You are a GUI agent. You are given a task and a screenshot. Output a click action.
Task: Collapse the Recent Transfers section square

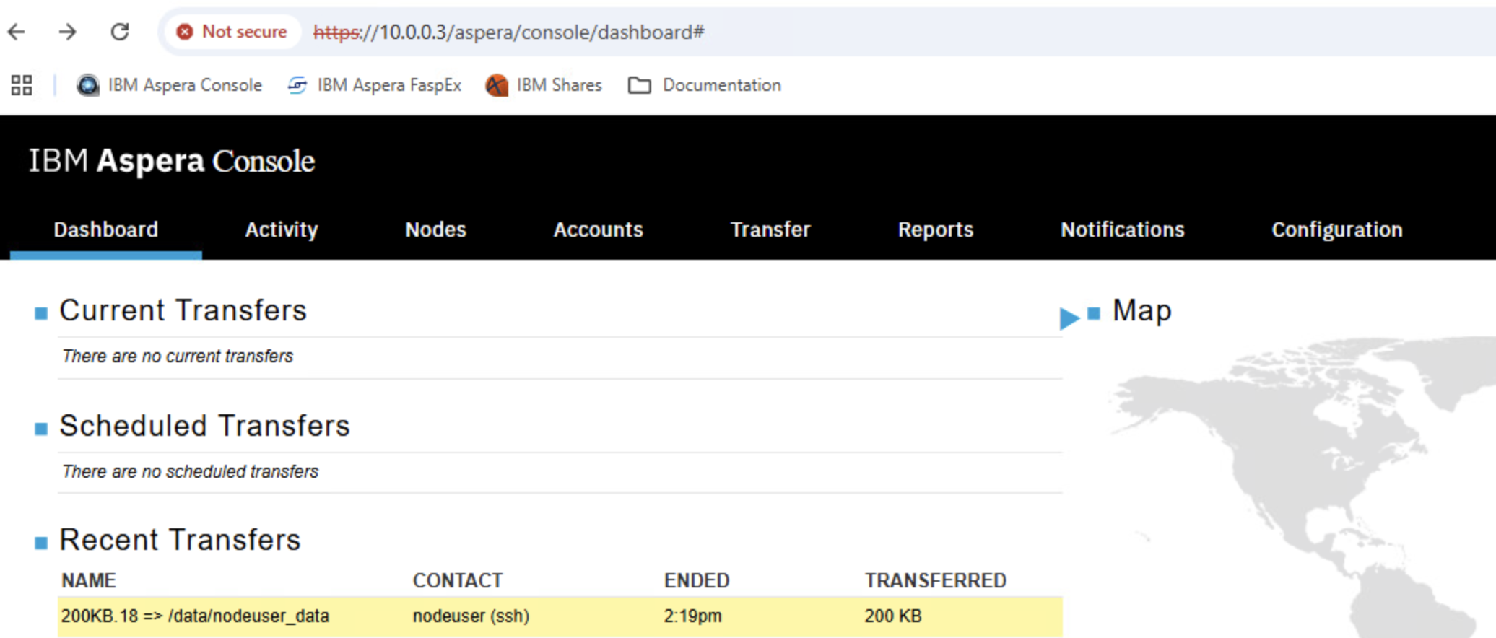(41, 543)
